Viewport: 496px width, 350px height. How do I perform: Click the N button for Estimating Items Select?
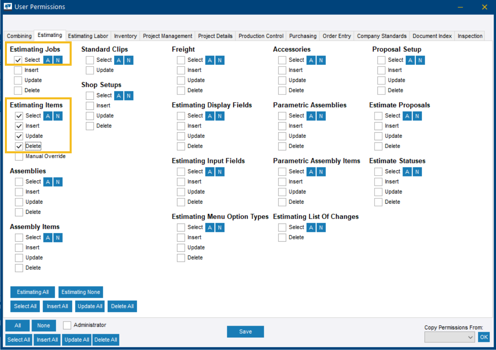point(58,116)
